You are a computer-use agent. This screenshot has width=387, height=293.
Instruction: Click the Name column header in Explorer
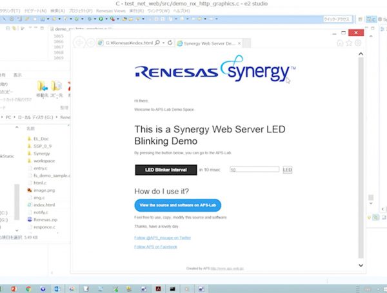(30, 128)
